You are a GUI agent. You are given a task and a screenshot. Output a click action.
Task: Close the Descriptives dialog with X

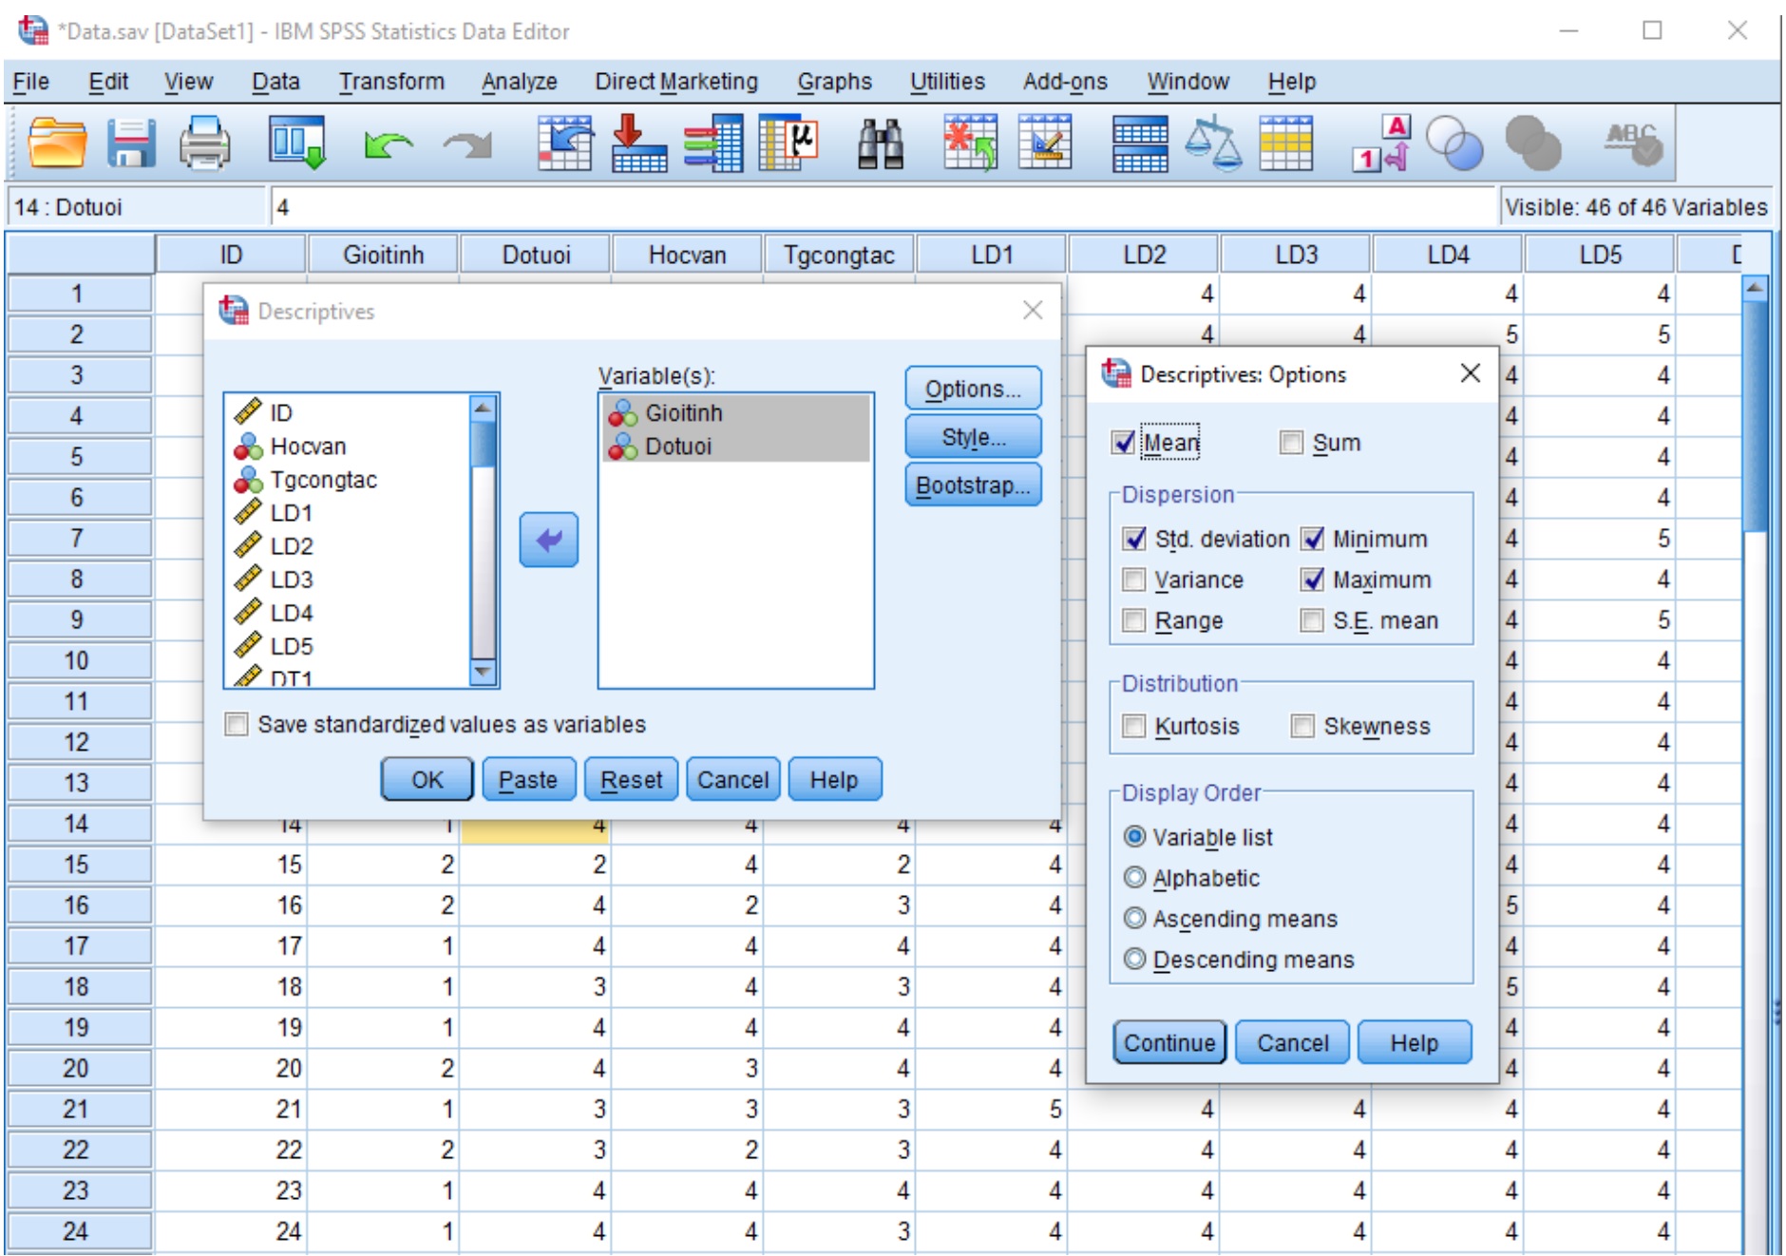tap(1033, 311)
